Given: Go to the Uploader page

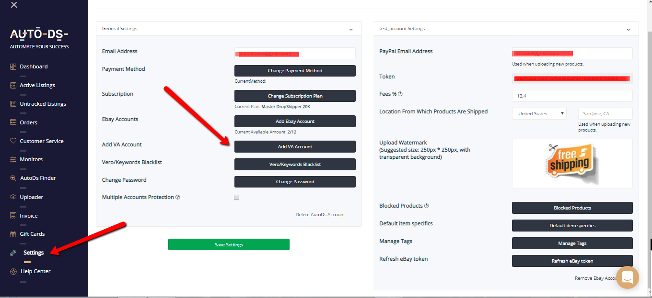Looking at the screenshot, I should (x=32, y=197).
